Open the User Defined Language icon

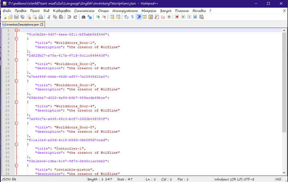coord(145,17)
